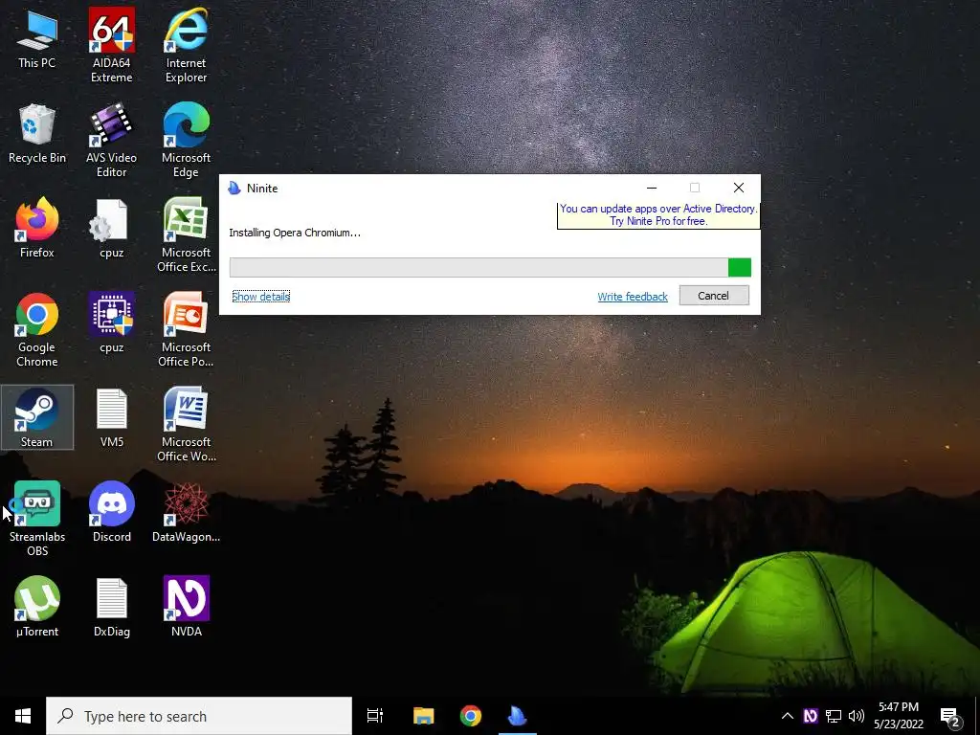Select the NVDA desktop shortcut
This screenshot has width=980, height=735.
coord(187,606)
